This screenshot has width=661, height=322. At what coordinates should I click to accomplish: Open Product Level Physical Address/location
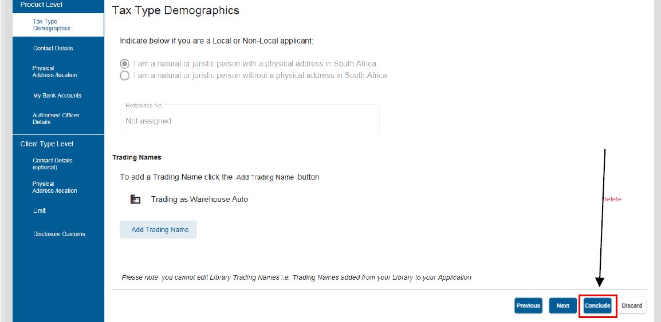coord(58,71)
